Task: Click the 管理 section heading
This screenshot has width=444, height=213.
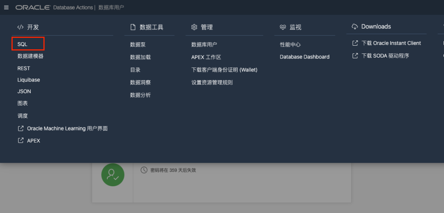Action: pos(207,27)
